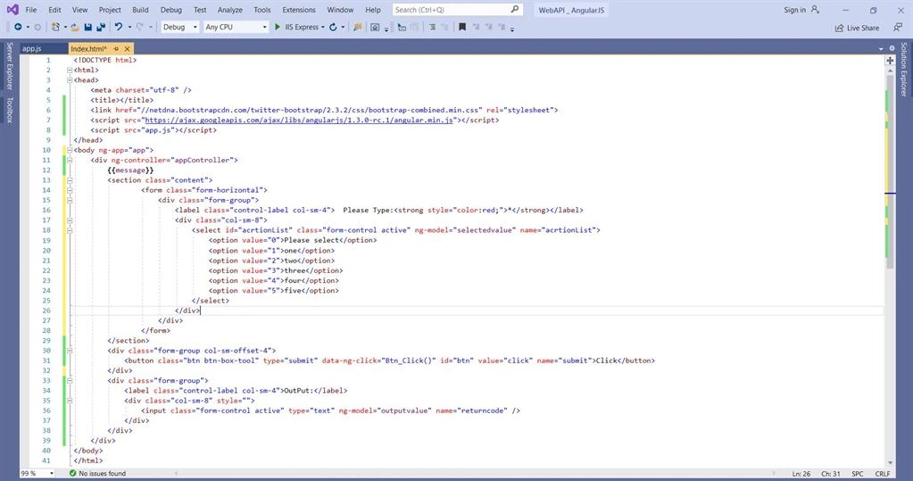Click the New Project toolbar icon
This screenshot has height=481, width=913.
coord(55,28)
